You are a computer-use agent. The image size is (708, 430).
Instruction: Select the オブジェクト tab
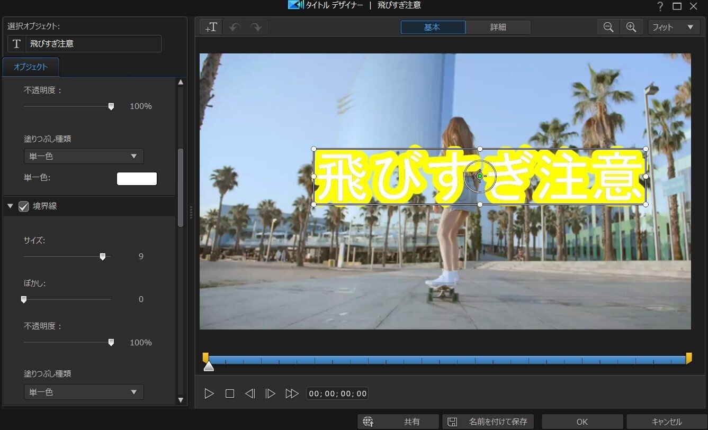click(31, 67)
